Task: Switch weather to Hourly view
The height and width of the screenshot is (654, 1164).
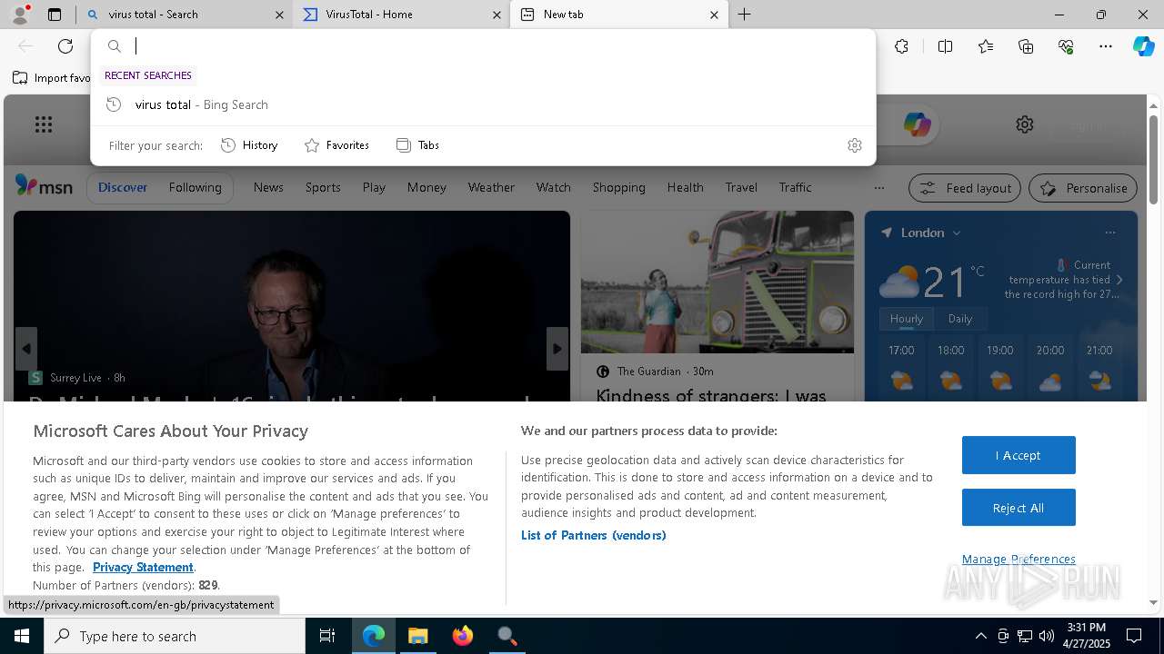Action: (906, 319)
